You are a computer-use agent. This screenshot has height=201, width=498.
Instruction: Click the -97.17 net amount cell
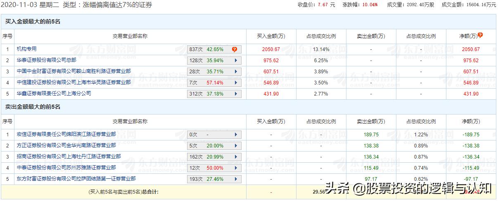pos(471,179)
